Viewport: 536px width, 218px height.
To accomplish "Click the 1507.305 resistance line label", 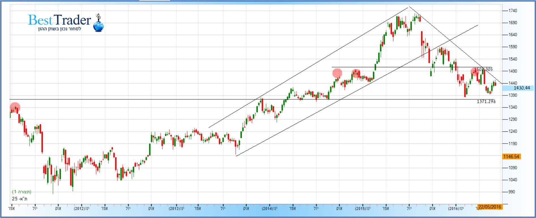I will [x=484, y=69].
